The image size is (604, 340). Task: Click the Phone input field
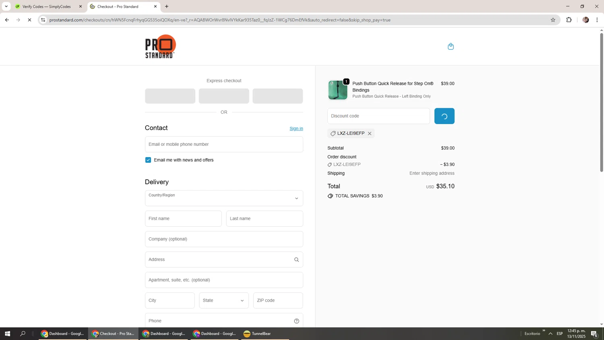tap(224, 321)
